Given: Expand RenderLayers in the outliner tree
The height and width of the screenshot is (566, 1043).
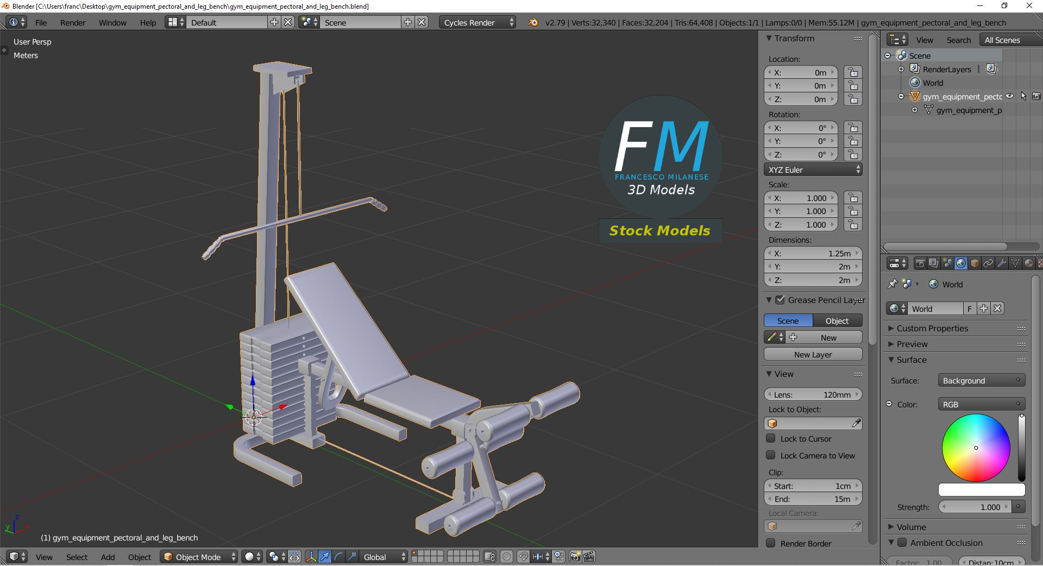Looking at the screenshot, I should point(901,69).
